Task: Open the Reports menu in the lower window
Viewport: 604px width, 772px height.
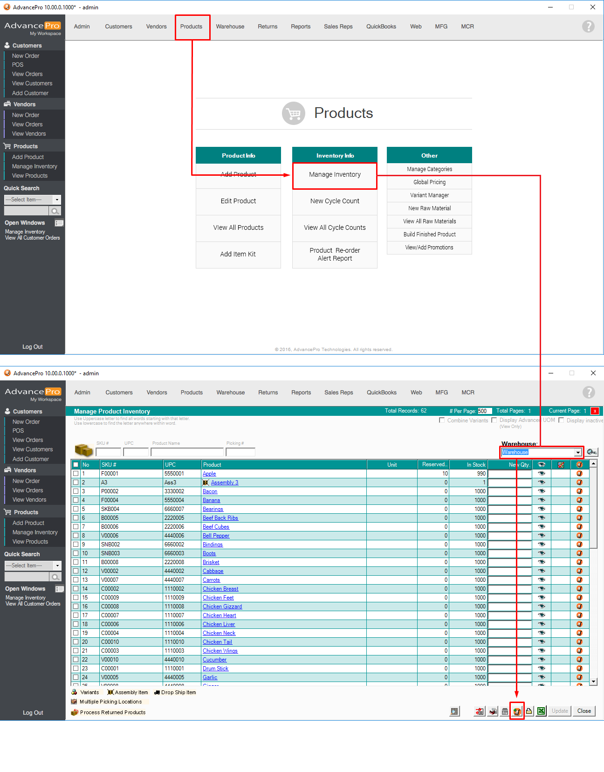Action: pos(301,393)
